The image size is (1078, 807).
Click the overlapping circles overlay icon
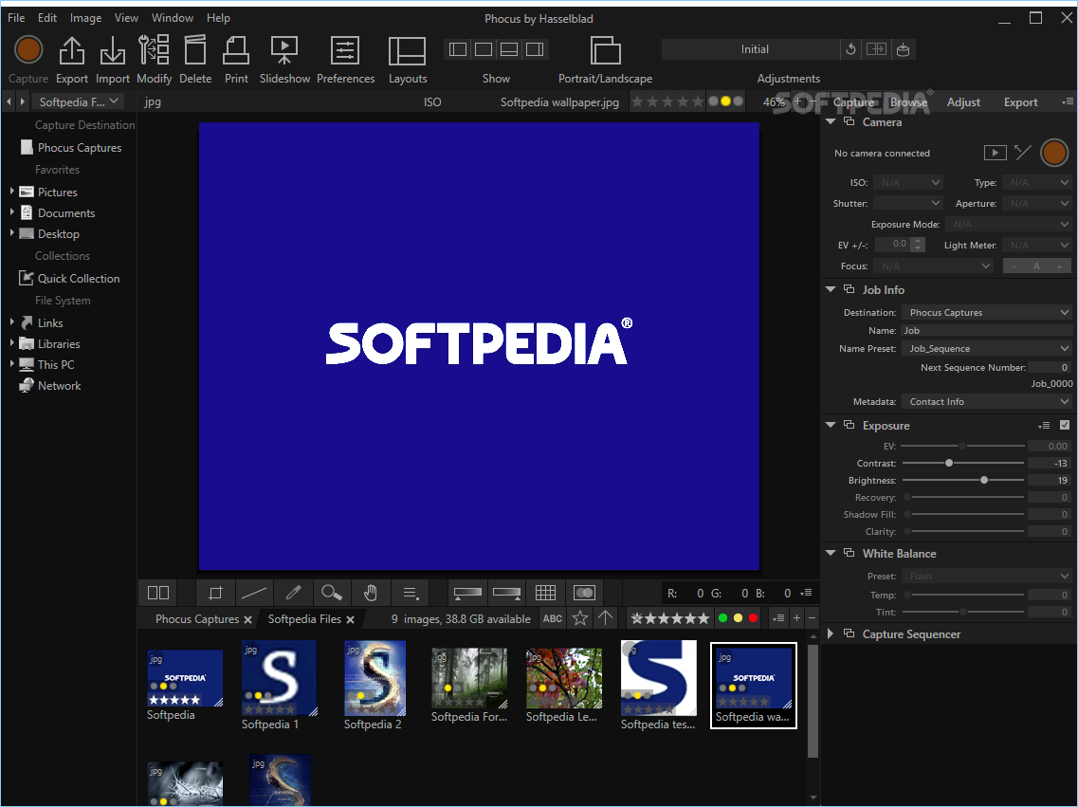point(584,593)
